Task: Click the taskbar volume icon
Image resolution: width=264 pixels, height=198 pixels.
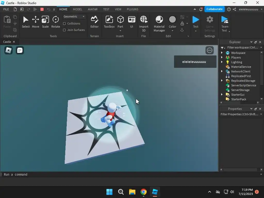Action: click(x=232, y=192)
